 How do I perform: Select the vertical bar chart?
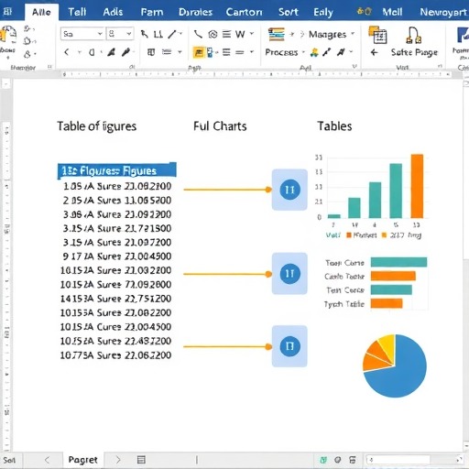[372, 196]
